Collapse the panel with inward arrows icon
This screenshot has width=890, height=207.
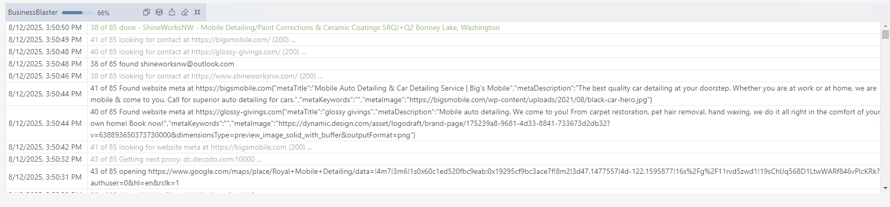coord(197,12)
